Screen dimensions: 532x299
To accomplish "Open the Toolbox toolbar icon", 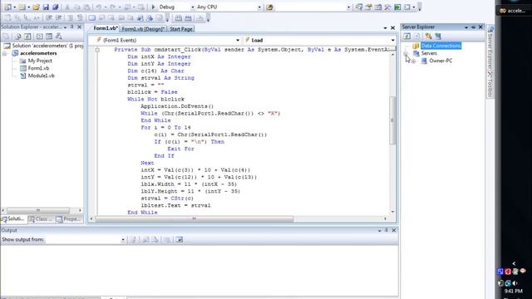I will [387, 7].
